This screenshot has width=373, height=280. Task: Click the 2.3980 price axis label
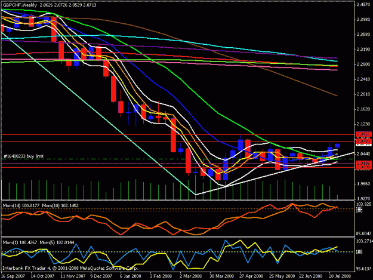click(x=364, y=20)
